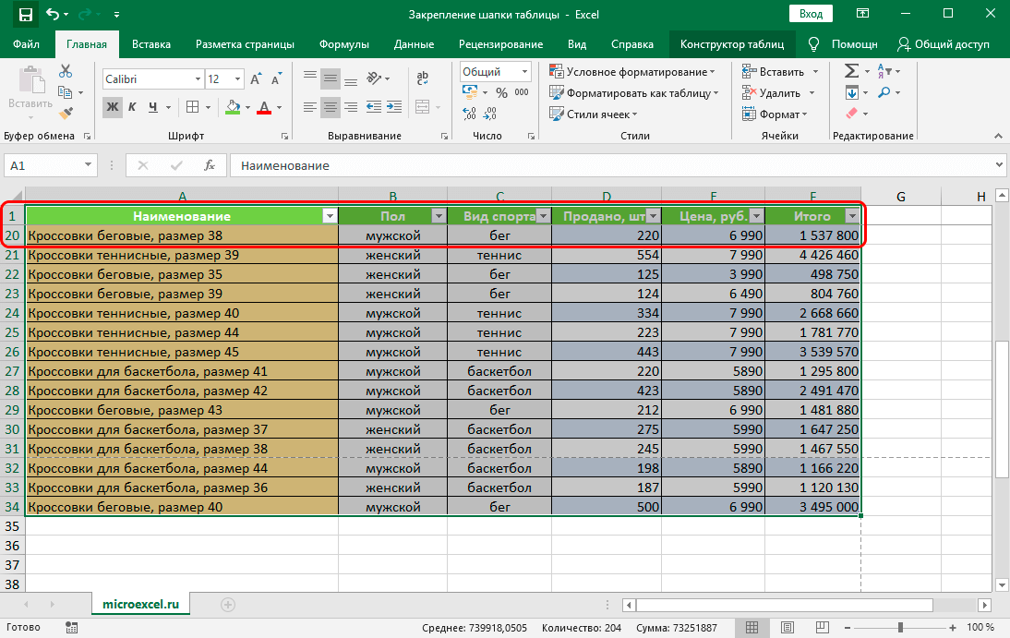Expand the Общий number format dropdown
1010x638 pixels.
[x=524, y=72]
